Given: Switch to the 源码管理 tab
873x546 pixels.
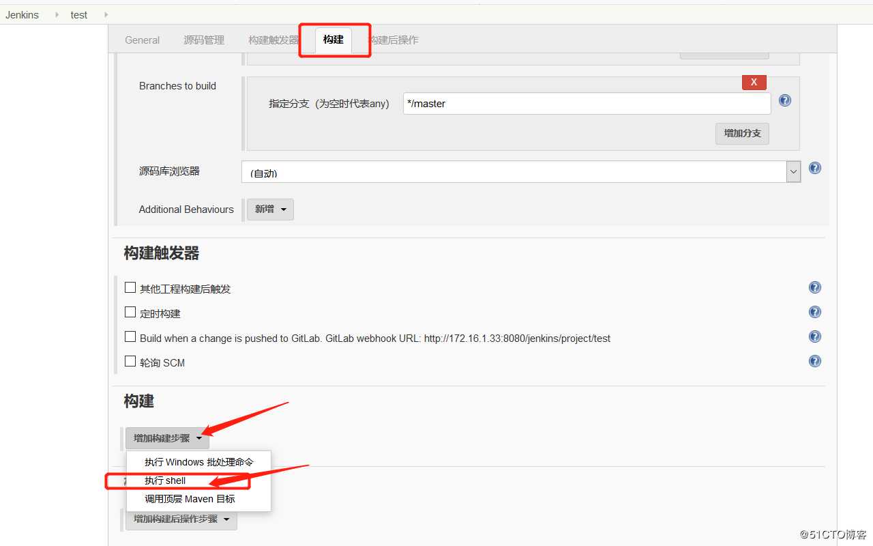Looking at the screenshot, I should 204,40.
